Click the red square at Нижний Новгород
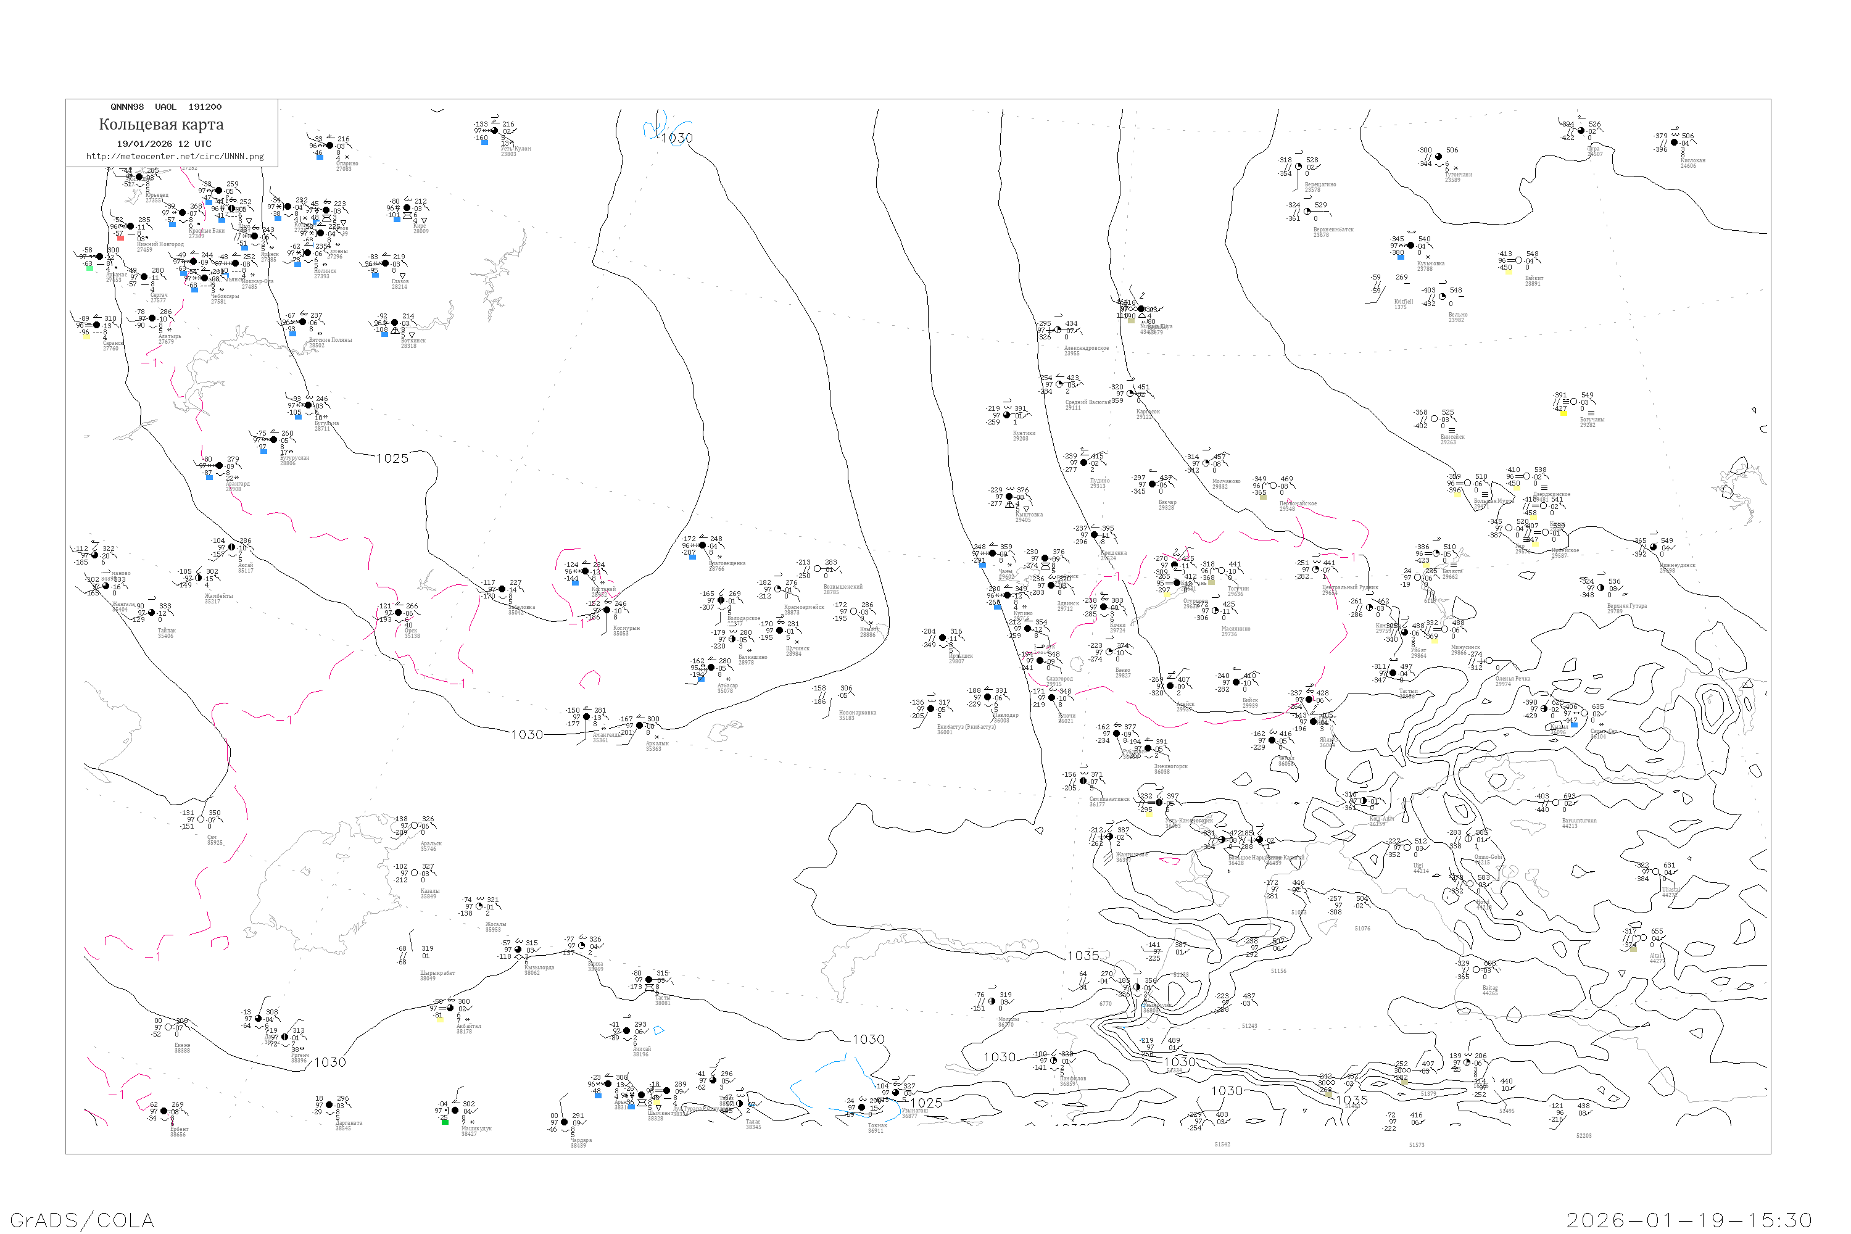This screenshot has width=1851, height=1234. (x=120, y=238)
